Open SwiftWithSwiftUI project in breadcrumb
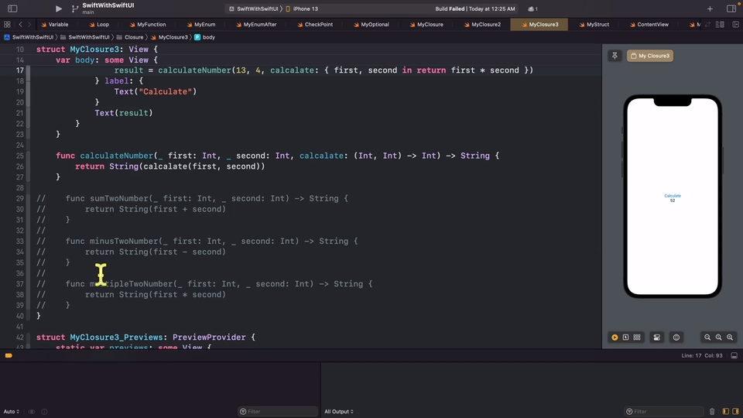The height and width of the screenshot is (418, 743). (29, 37)
